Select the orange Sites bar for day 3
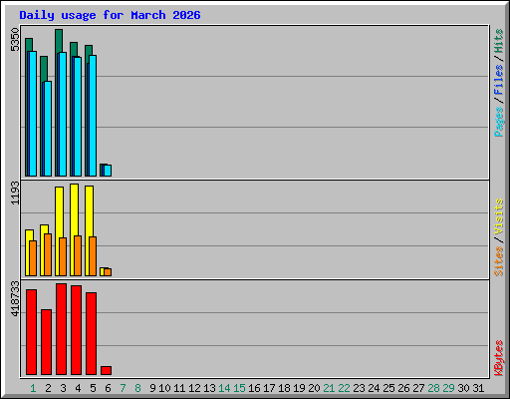510x399 pixels. (x=63, y=256)
